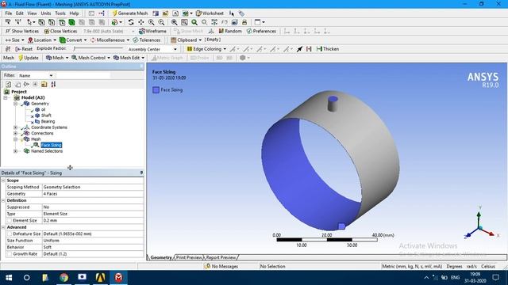Select the Pan view tool
This screenshot has height=285, width=508.
pyautogui.click(x=141, y=22)
